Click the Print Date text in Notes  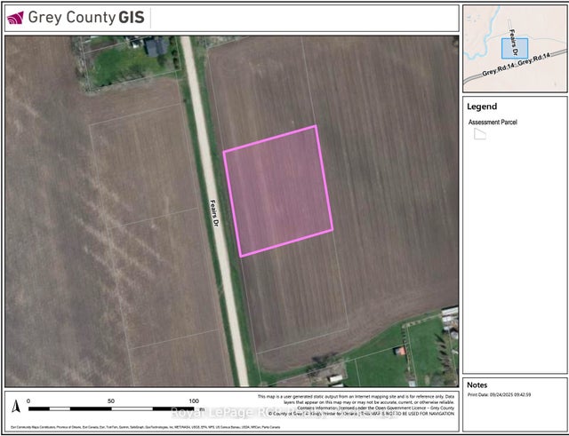pos(503,394)
